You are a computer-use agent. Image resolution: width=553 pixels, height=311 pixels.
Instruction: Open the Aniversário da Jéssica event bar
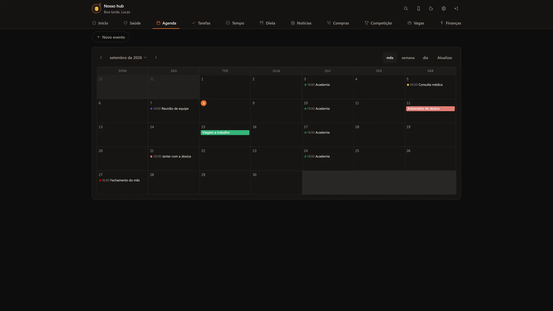coord(430,109)
